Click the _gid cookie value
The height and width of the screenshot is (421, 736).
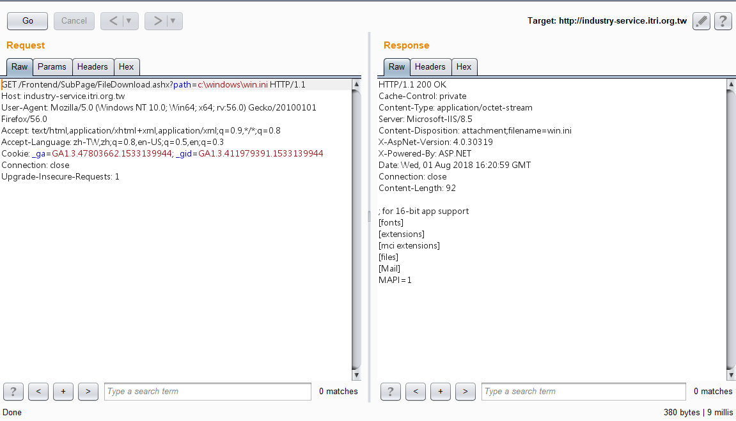(x=260, y=153)
